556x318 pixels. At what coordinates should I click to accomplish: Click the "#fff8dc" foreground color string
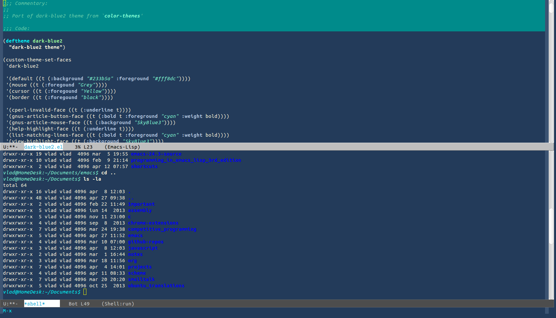(165, 79)
